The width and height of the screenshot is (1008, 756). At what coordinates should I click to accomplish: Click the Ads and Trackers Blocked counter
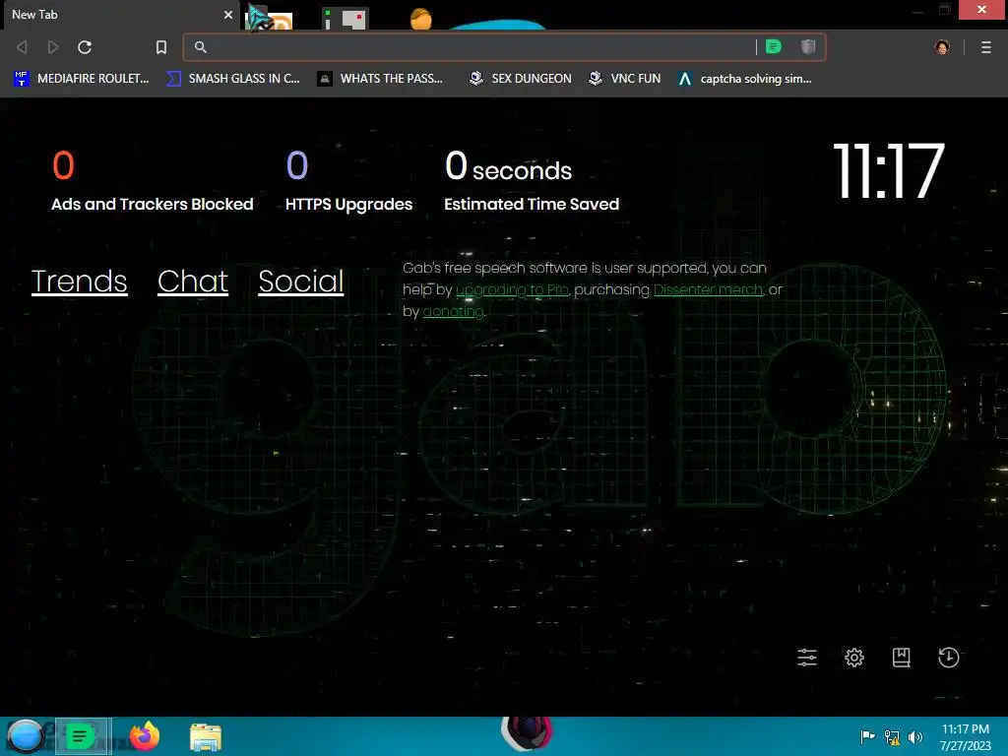(153, 181)
